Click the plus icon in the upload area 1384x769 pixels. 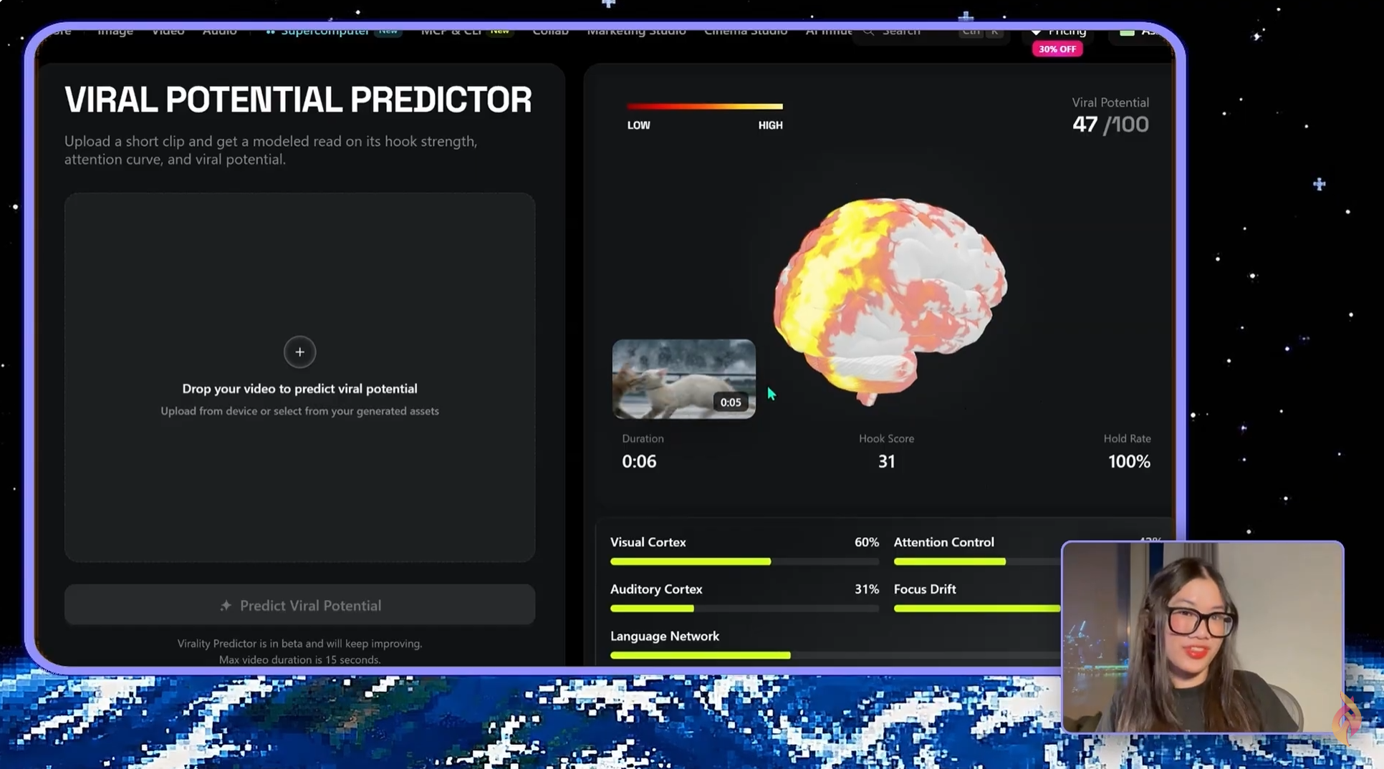point(299,352)
